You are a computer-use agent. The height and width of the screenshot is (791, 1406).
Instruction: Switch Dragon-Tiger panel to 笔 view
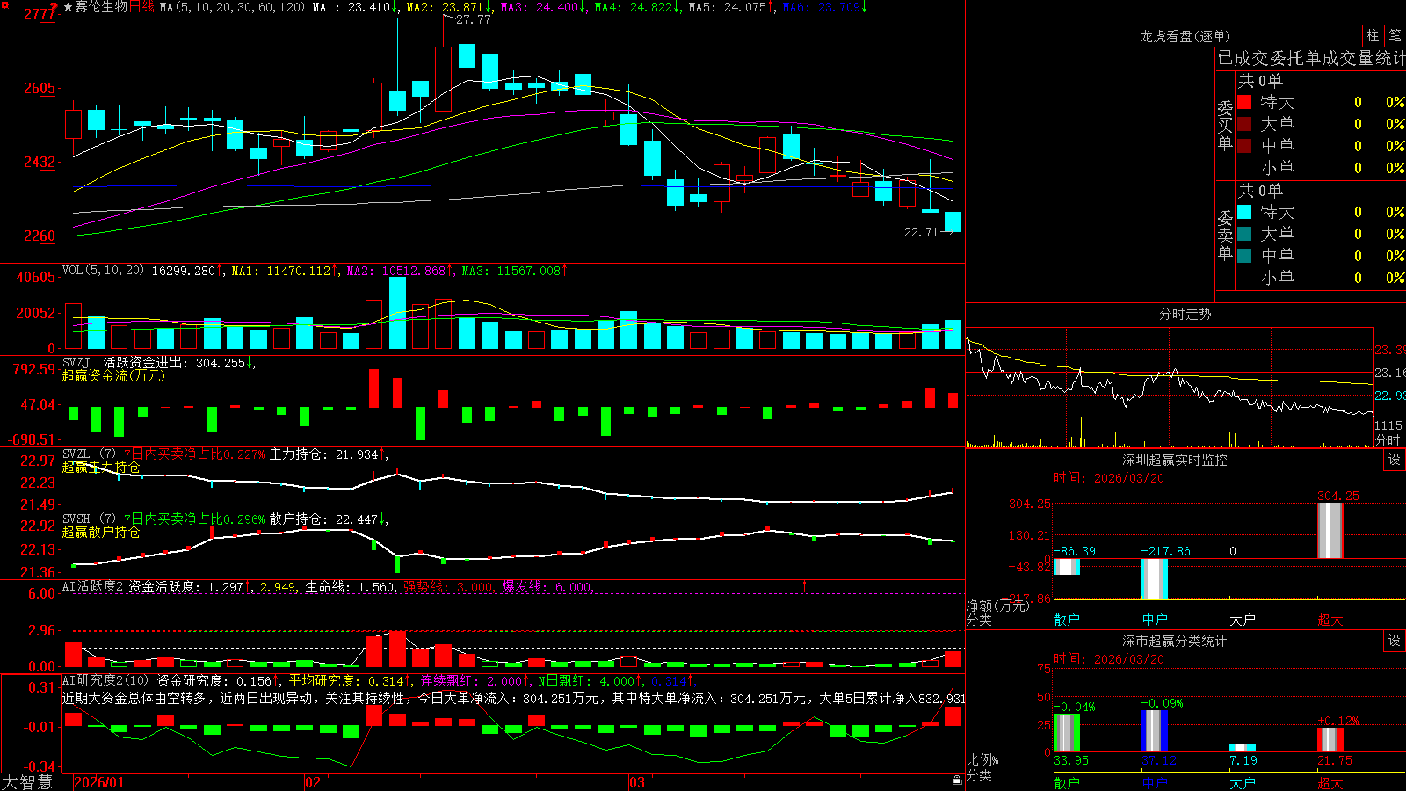point(1395,36)
